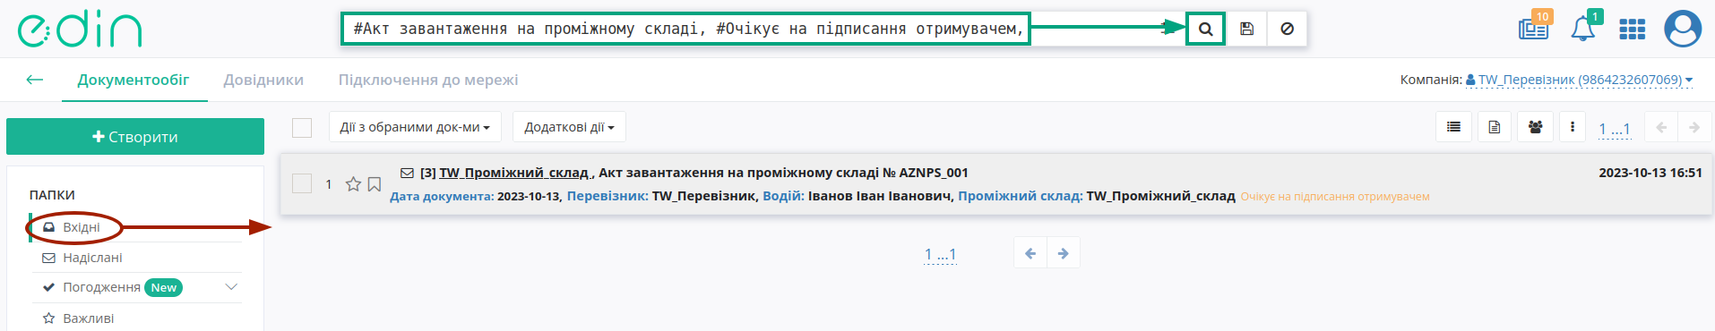Open bottom page range '1 ...1' selector
The height and width of the screenshot is (331, 1715).
pos(940,255)
